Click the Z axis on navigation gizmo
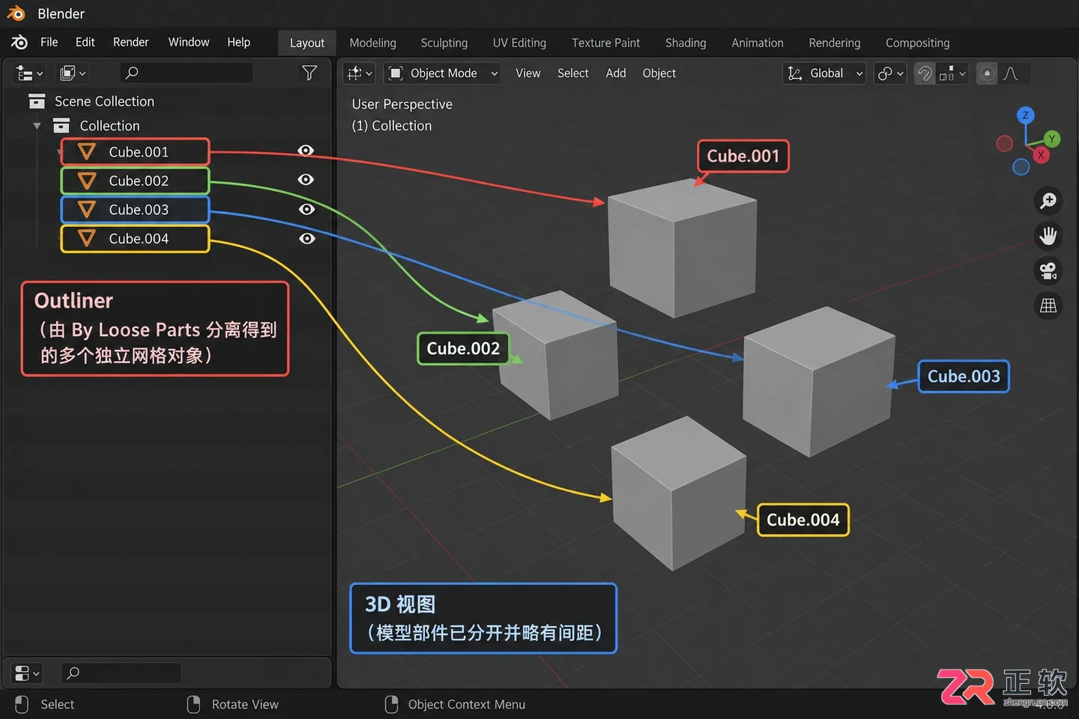This screenshot has height=719, width=1079. click(1026, 115)
